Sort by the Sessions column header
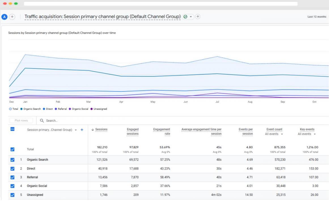Screen dimensions: 329x201 [101, 130]
